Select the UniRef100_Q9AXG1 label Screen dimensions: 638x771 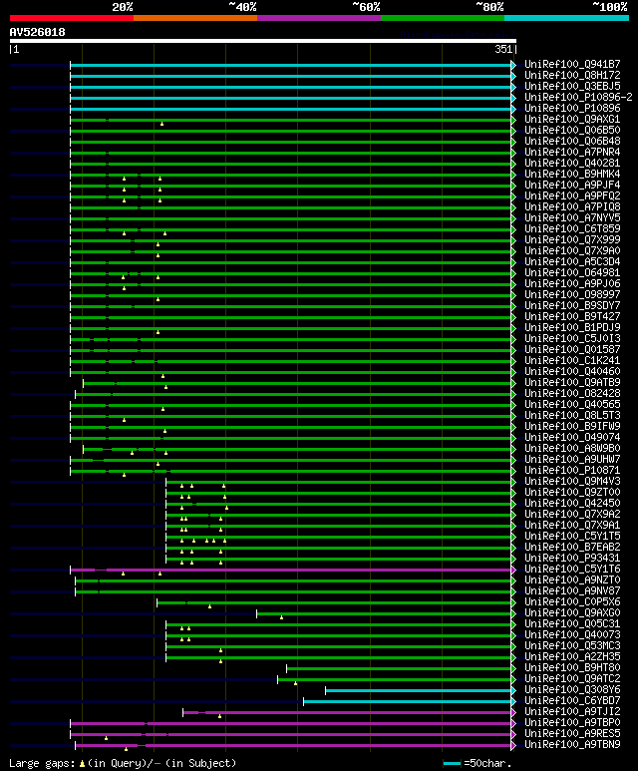(x=572, y=119)
